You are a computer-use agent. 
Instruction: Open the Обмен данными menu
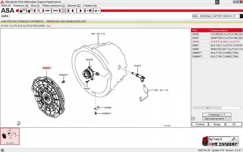click(52, 6)
